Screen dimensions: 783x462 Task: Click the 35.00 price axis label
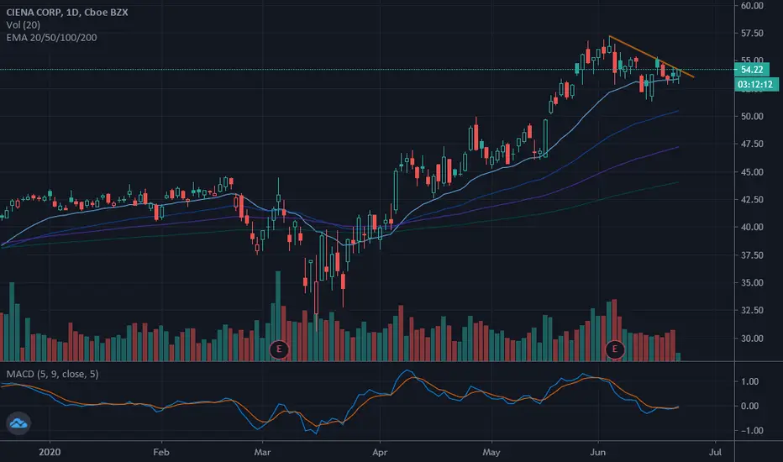pyautogui.click(x=752, y=283)
